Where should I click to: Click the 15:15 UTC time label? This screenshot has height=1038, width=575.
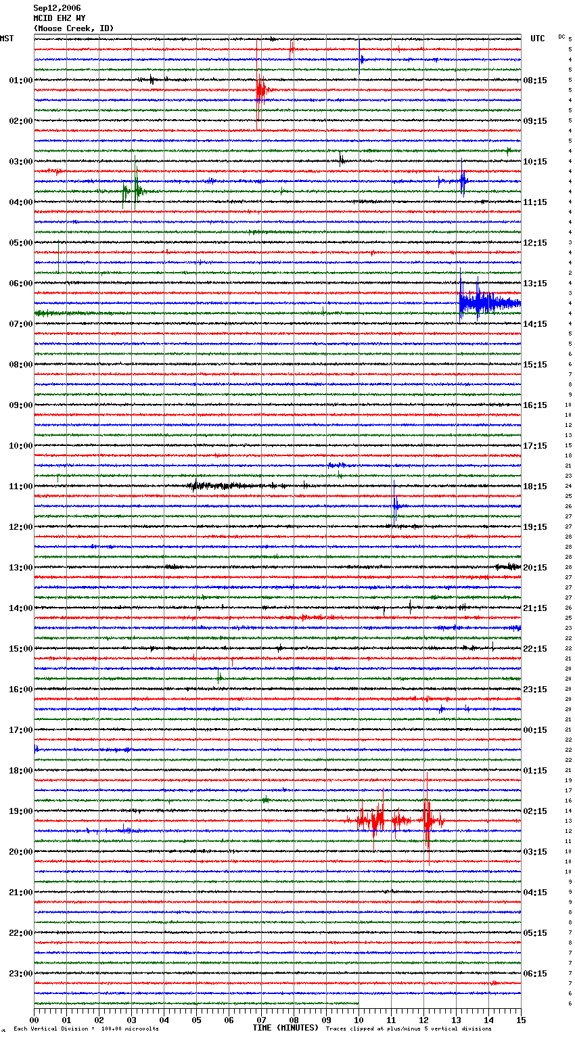(x=535, y=365)
